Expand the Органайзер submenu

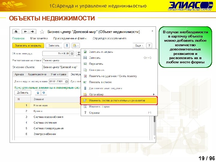119,94
